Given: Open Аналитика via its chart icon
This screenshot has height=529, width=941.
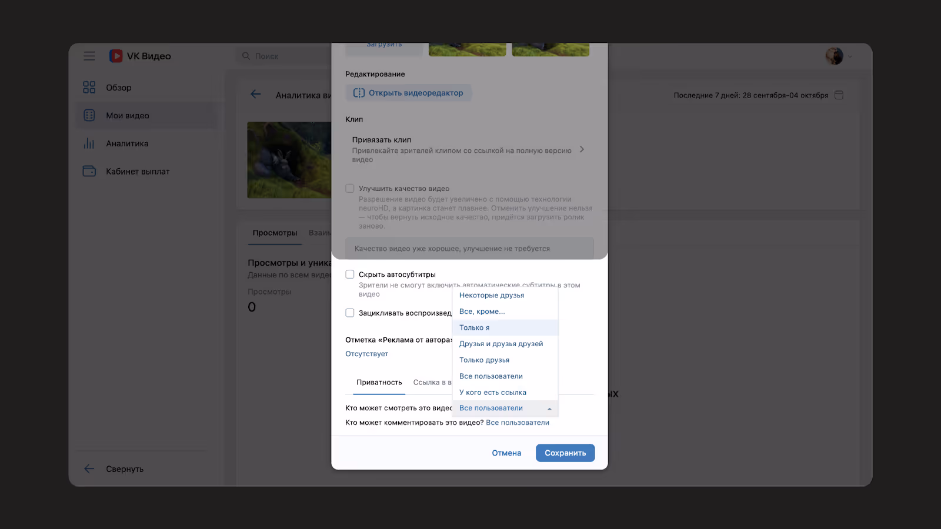Looking at the screenshot, I should pos(89,143).
